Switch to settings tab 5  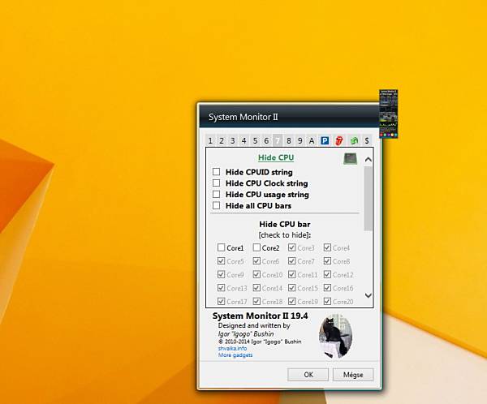click(x=255, y=140)
